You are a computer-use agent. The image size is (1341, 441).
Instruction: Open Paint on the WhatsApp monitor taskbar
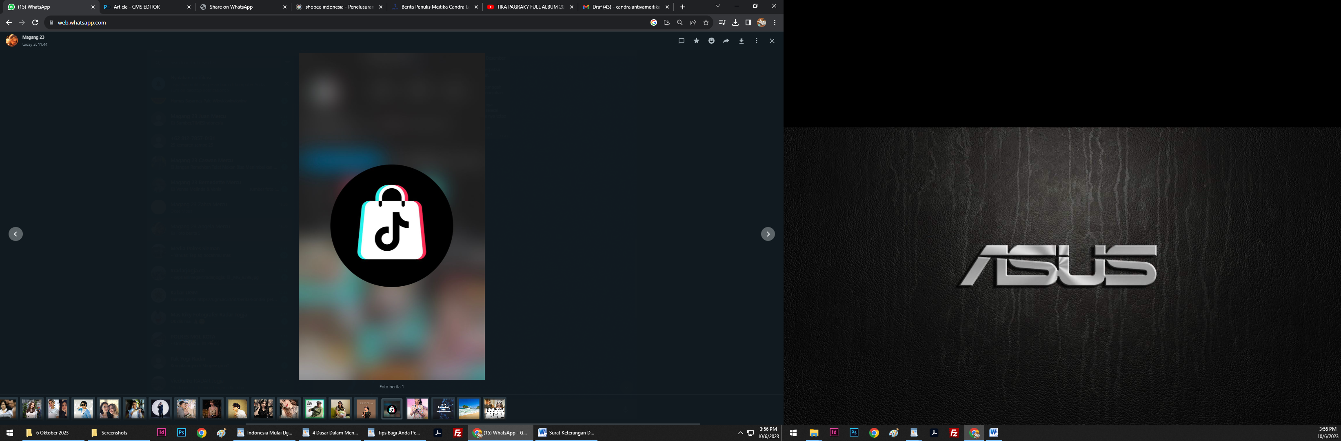(x=221, y=433)
